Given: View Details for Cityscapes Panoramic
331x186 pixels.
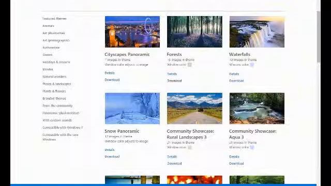Looking at the screenshot, I should [110, 73].
